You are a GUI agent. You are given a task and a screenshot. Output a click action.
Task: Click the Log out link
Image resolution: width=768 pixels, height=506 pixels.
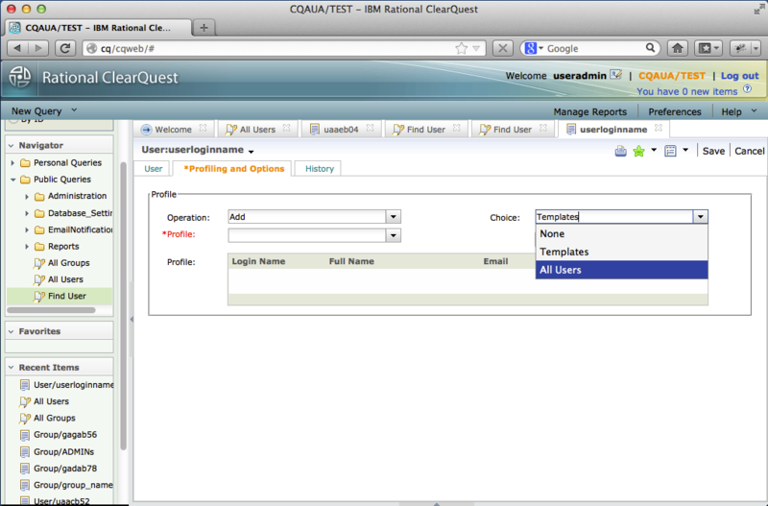coord(739,76)
